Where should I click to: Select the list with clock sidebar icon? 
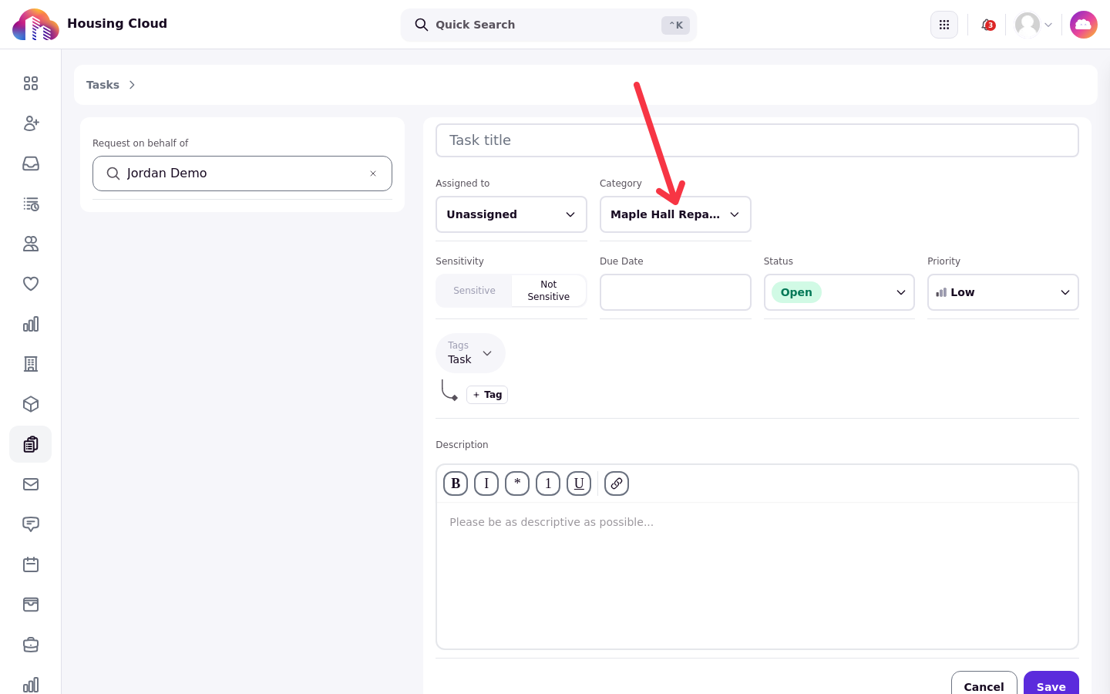click(x=31, y=204)
